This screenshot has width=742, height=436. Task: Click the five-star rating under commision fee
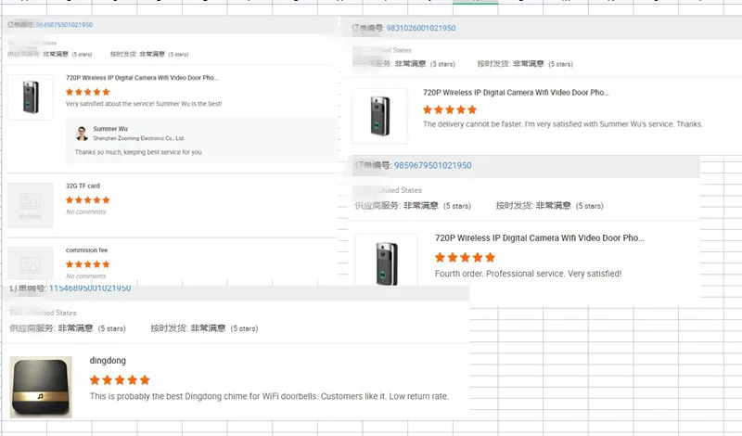tap(87, 265)
